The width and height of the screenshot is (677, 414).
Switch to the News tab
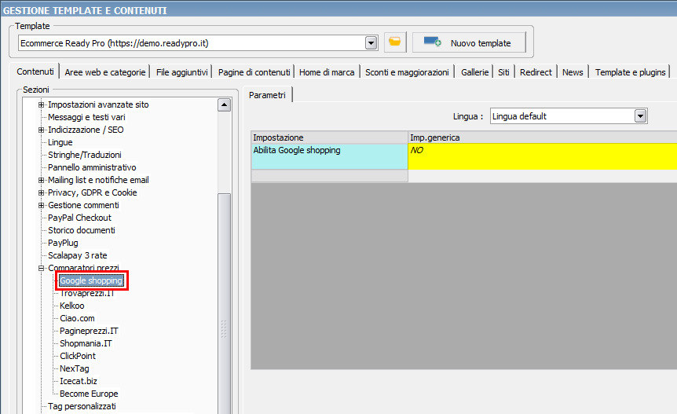[x=573, y=72]
